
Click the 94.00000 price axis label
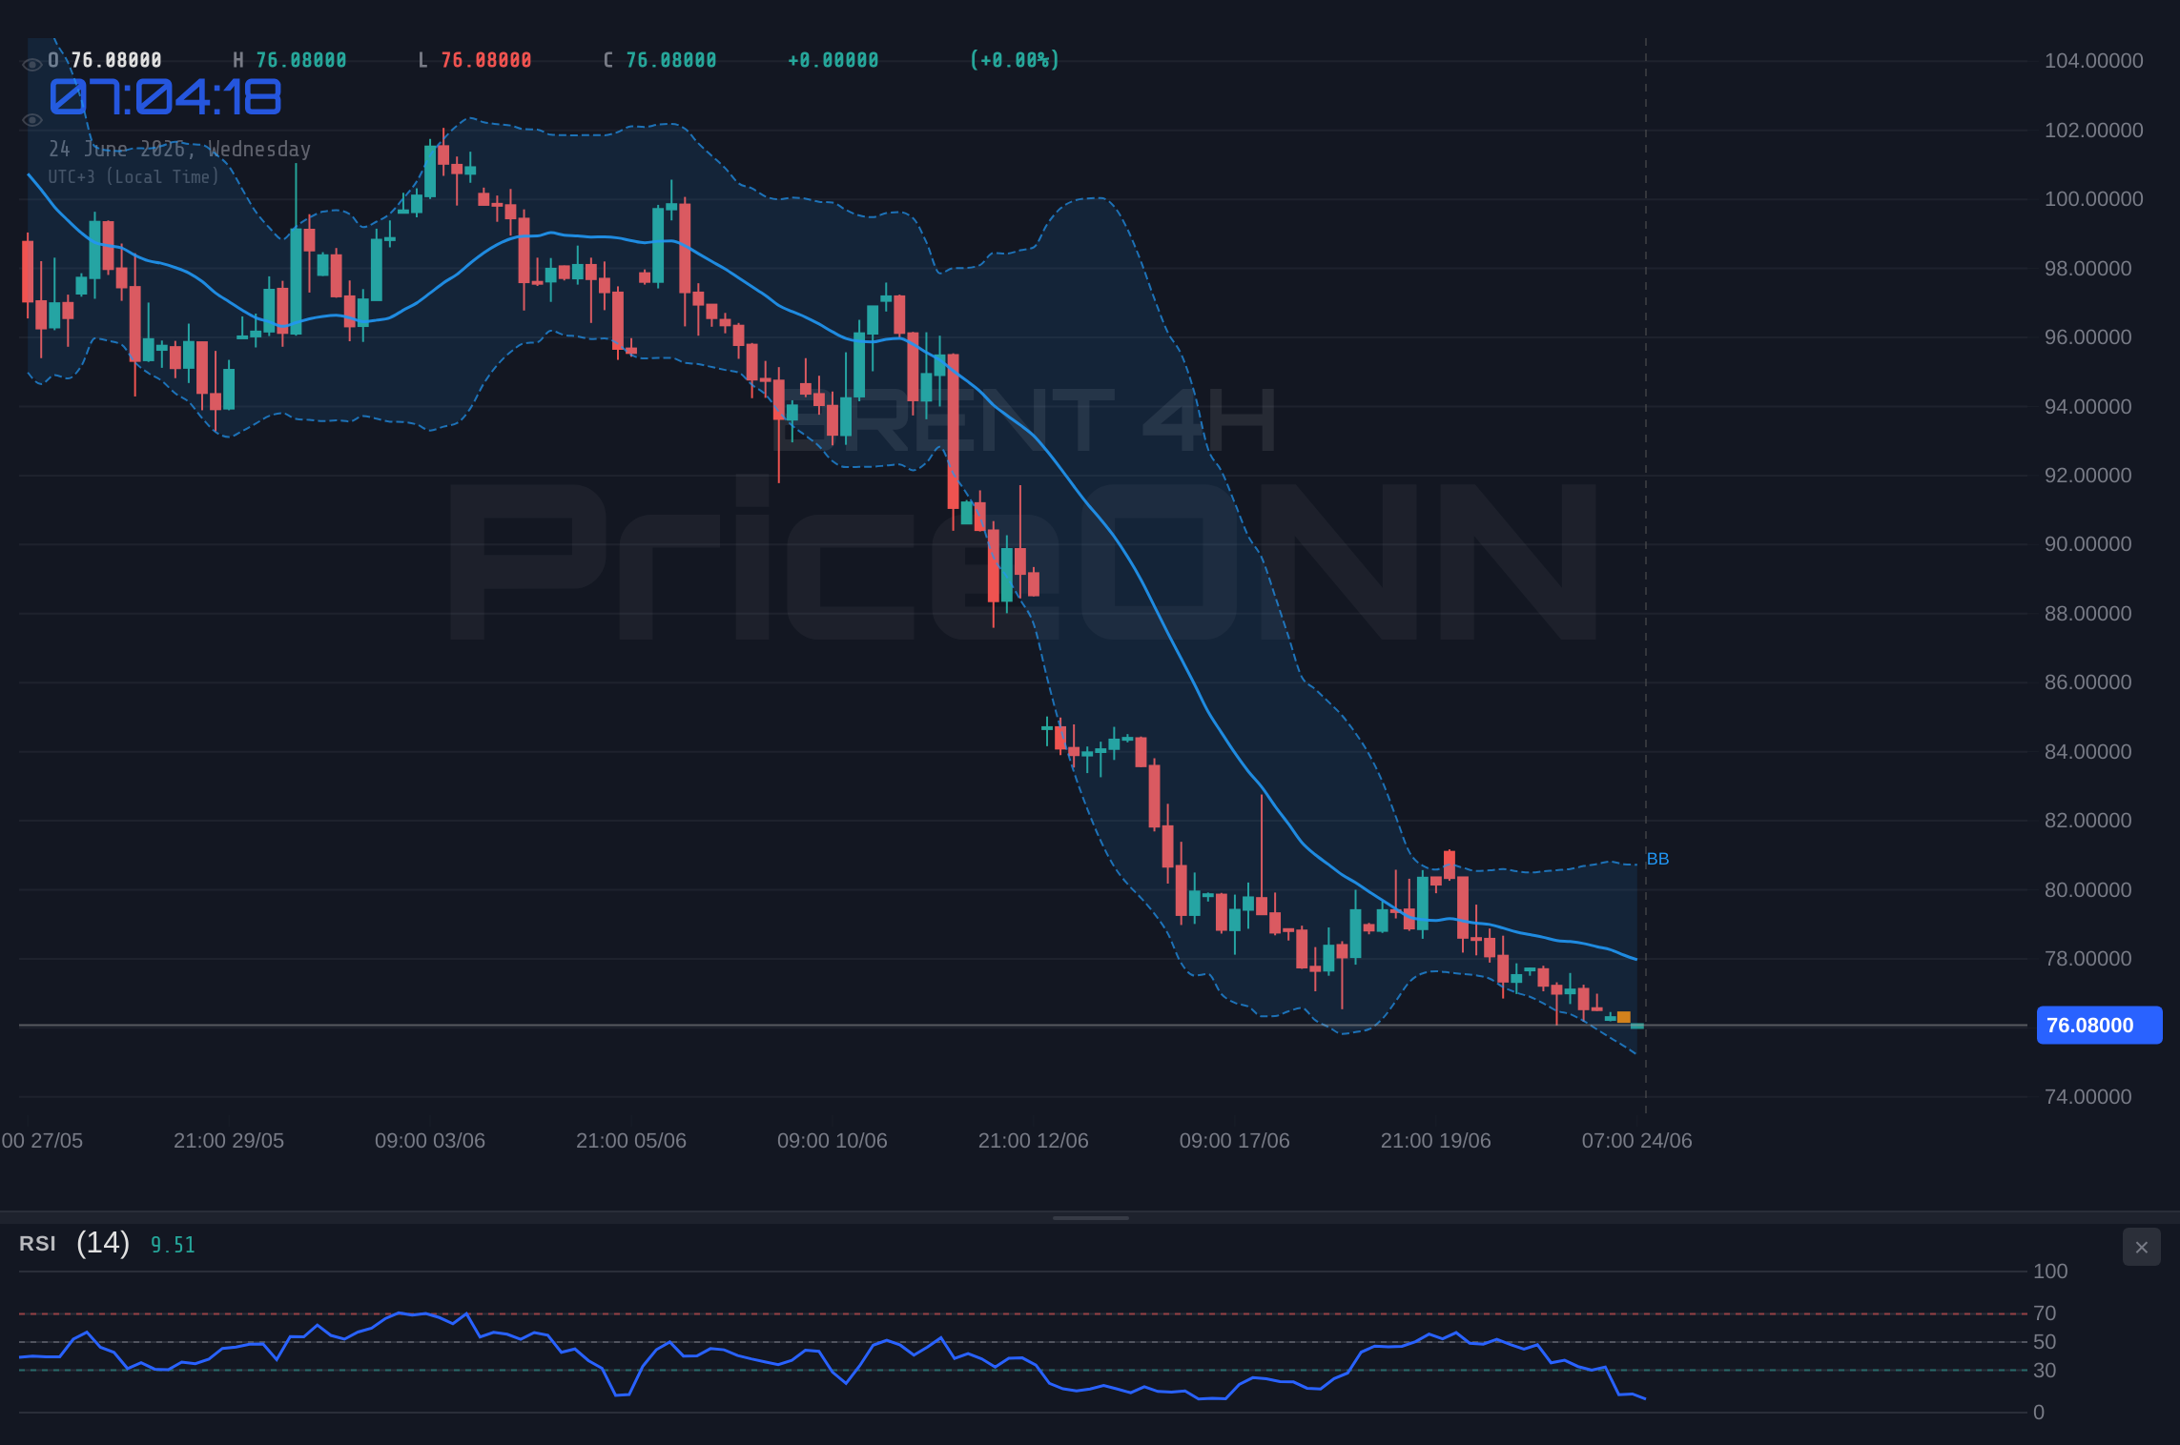click(x=2087, y=407)
